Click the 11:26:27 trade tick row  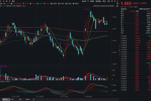[136, 36]
